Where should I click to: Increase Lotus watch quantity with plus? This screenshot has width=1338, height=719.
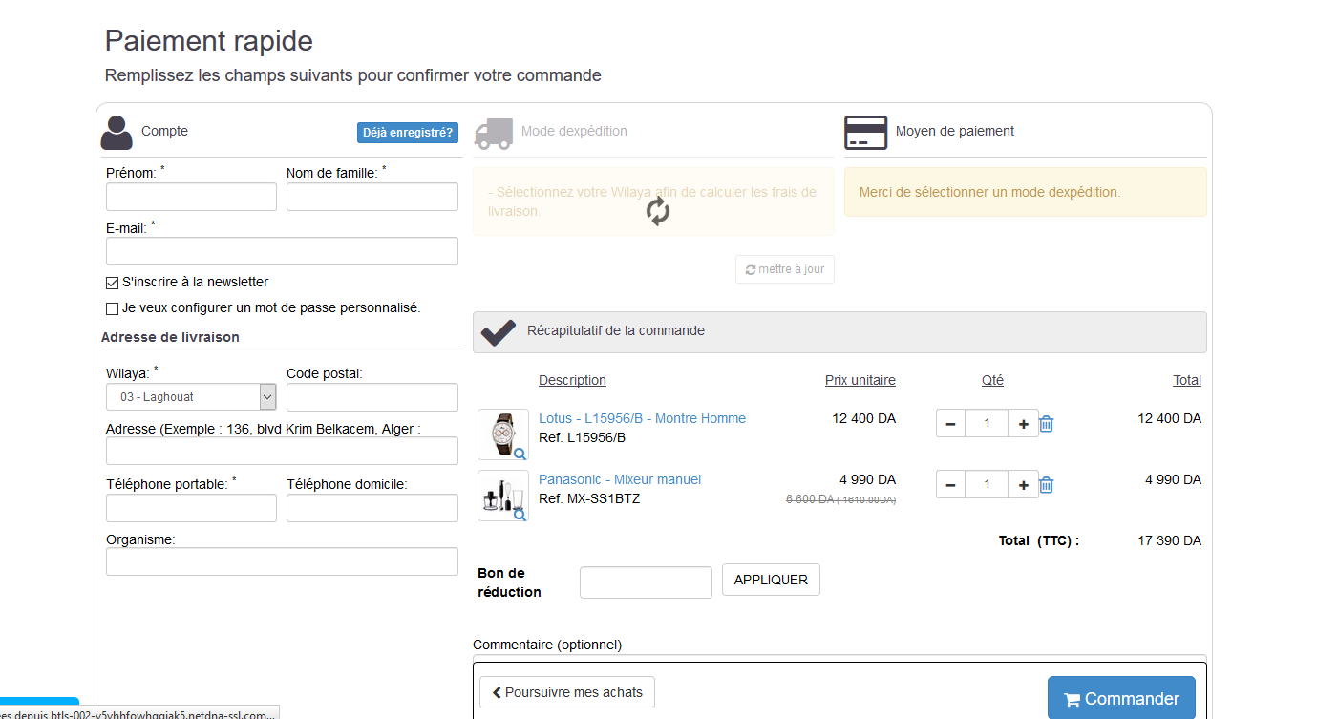[x=1023, y=424]
